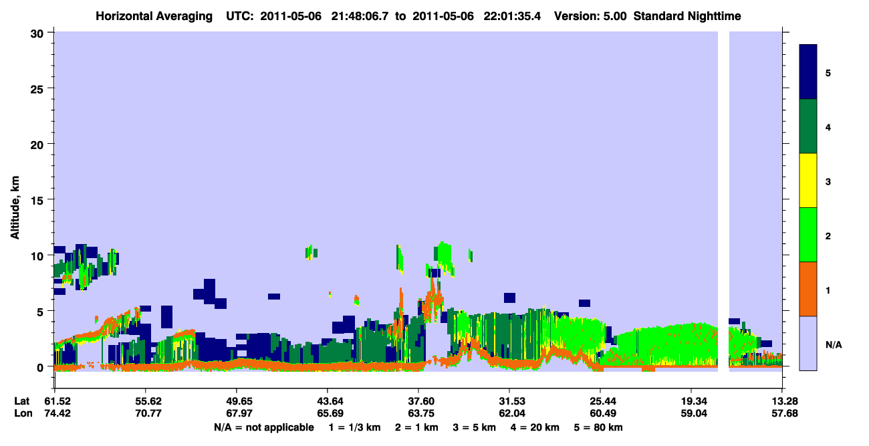Screen dimensions: 869x446
Task: Click the colorbar 'N/A' label
Action: click(x=834, y=345)
